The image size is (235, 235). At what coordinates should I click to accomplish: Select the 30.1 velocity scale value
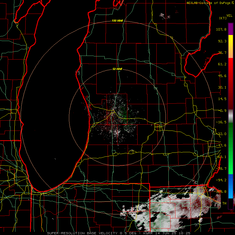[222, 87]
